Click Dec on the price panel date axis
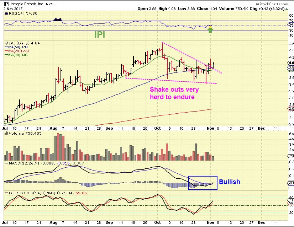The height and width of the screenshot is (227, 294). click(261, 128)
